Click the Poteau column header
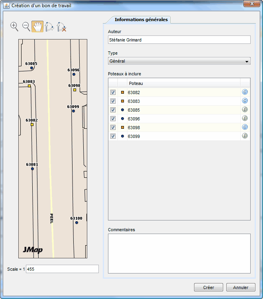The height and width of the screenshot is (299, 263). click(183, 83)
